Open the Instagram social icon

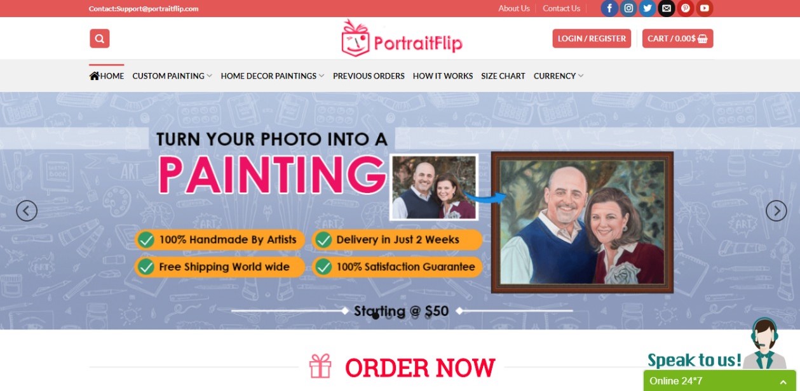628,8
